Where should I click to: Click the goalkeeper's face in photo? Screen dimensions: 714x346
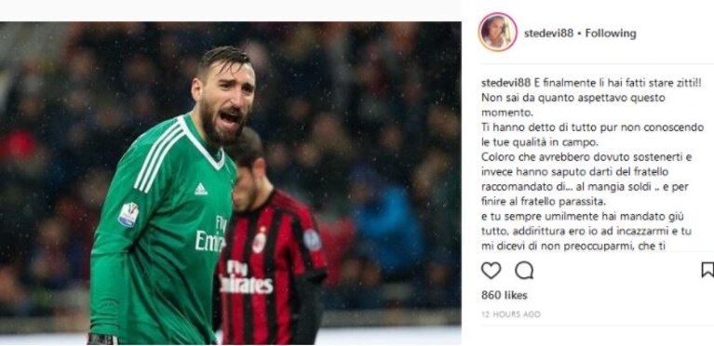coord(226,105)
